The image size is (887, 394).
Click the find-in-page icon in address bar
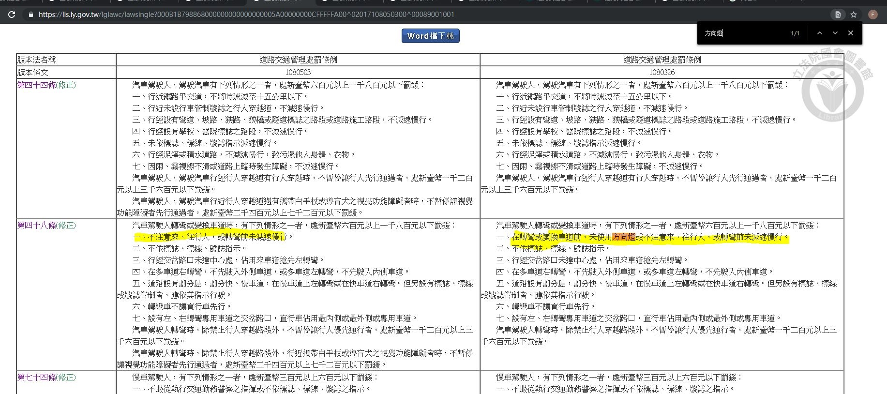click(838, 15)
